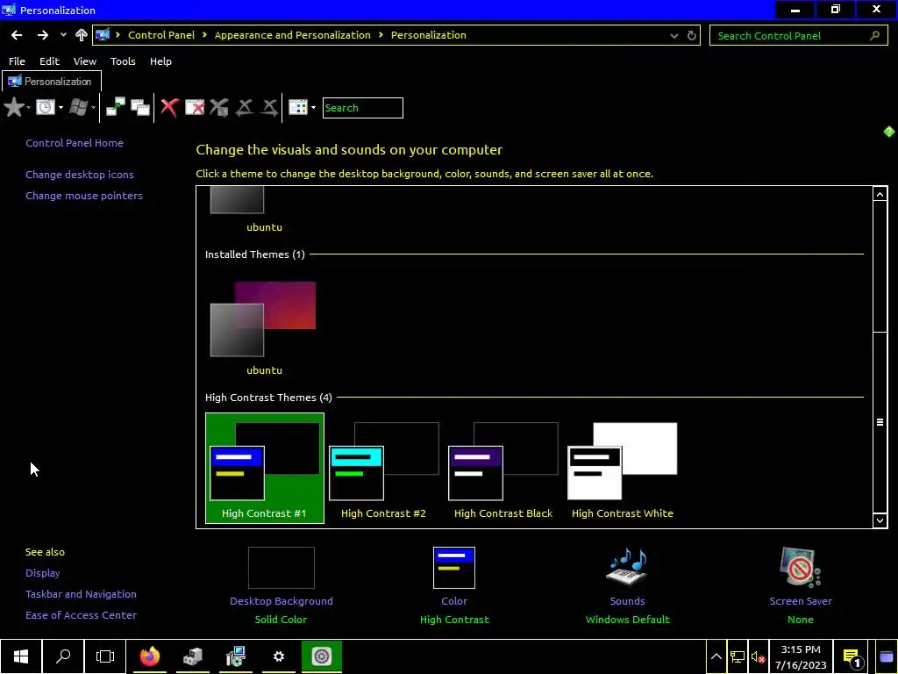Click the close-left X arrow icon

pos(245,107)
